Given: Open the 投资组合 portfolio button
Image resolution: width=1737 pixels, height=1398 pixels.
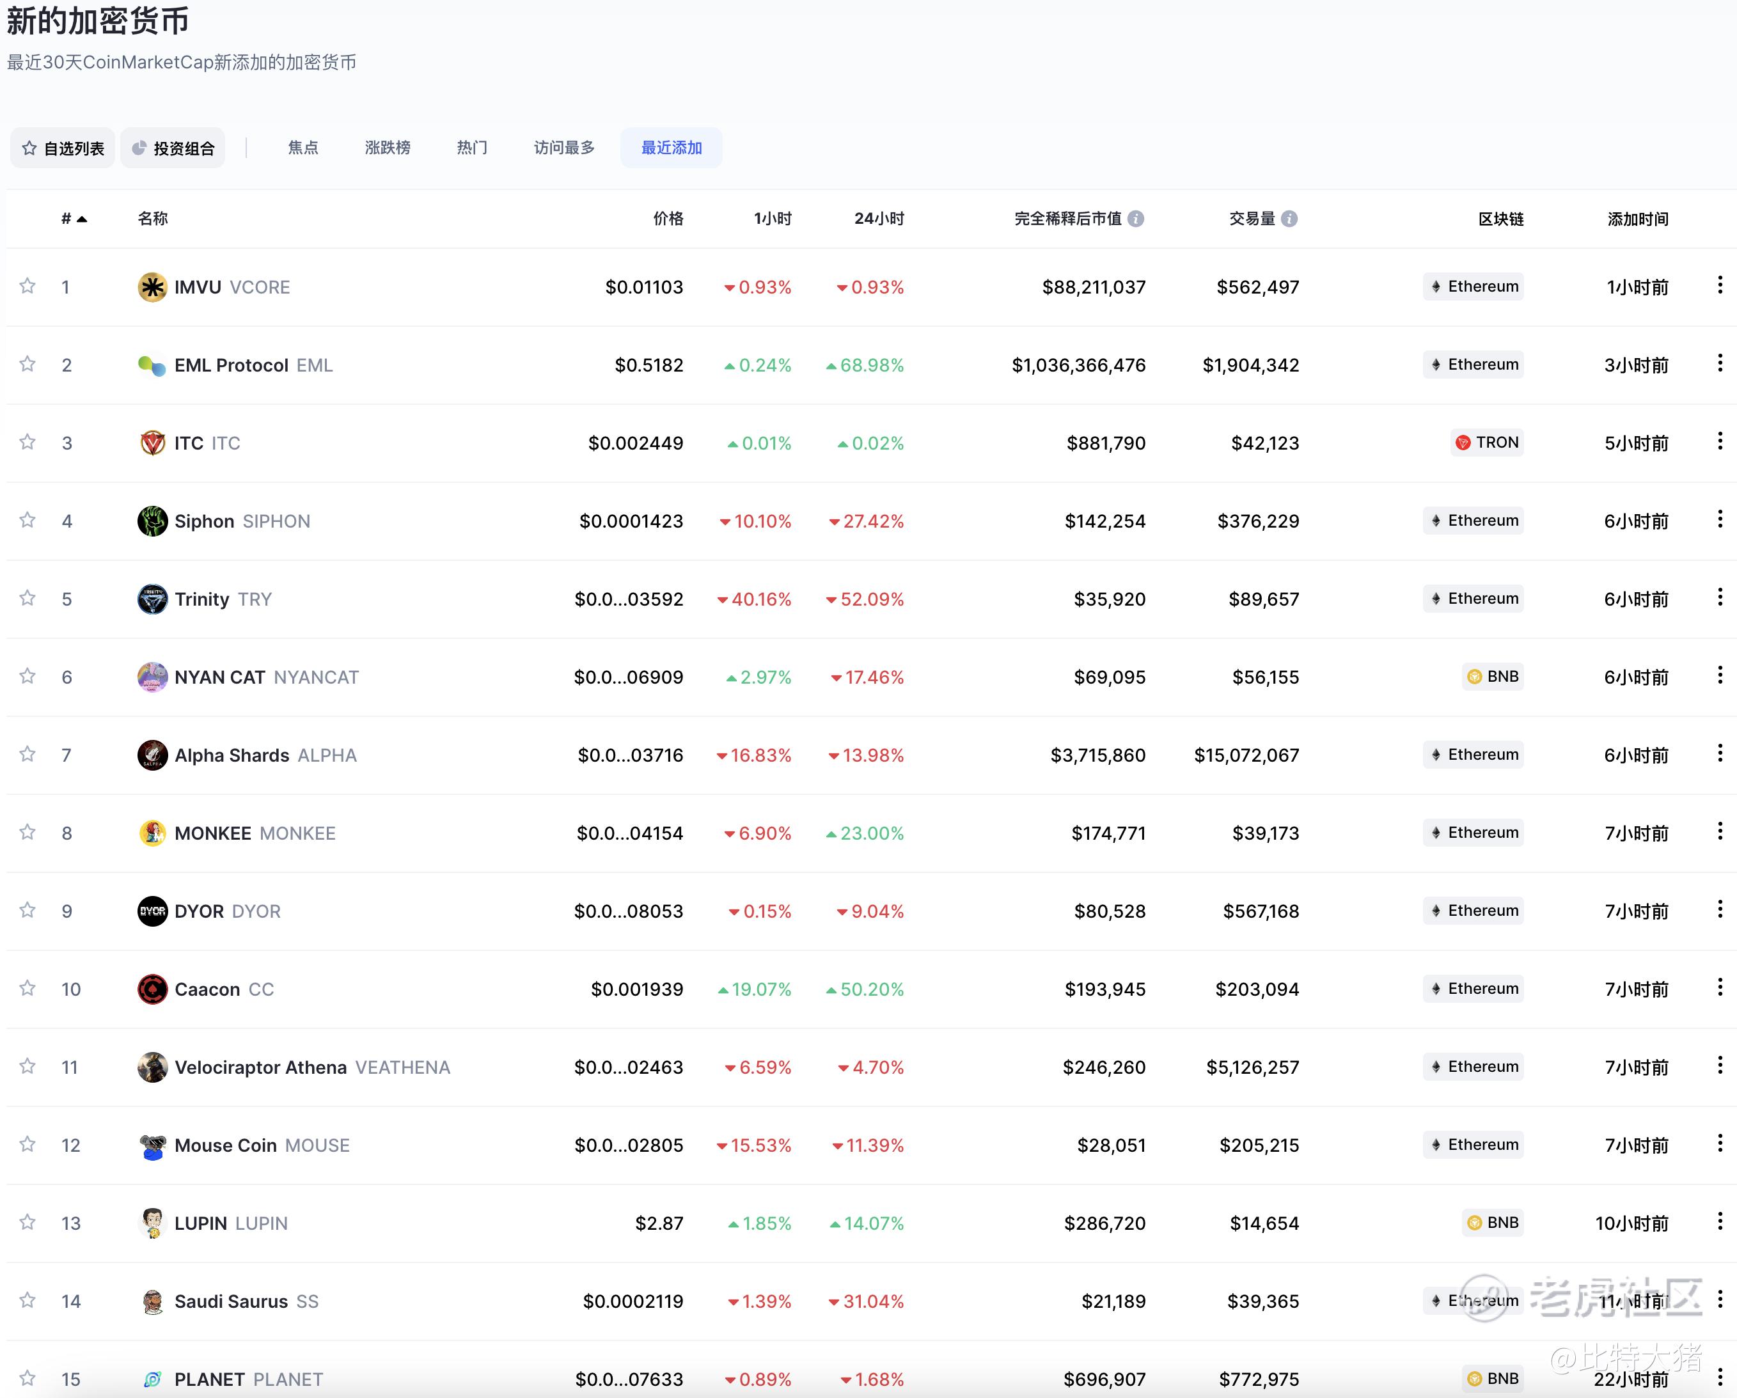Looking at the screenshot, I should click(x=173, y=148).
